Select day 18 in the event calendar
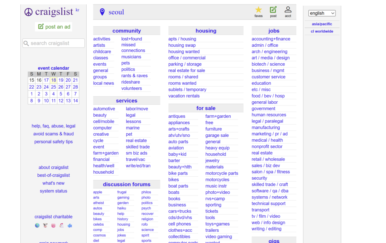386x243 pixels. pyautogui.click(x=54, y=80)
